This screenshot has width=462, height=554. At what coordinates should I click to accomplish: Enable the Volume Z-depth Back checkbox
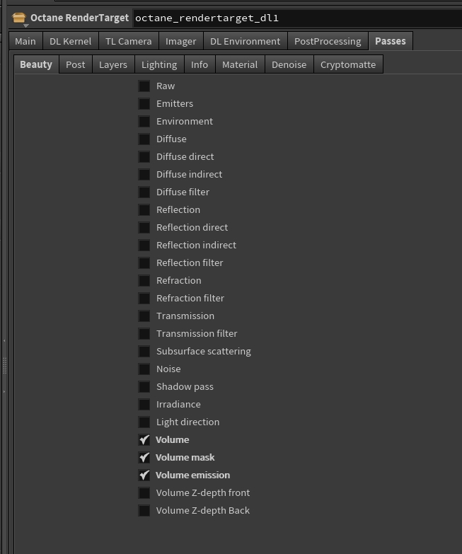point(144,510)
